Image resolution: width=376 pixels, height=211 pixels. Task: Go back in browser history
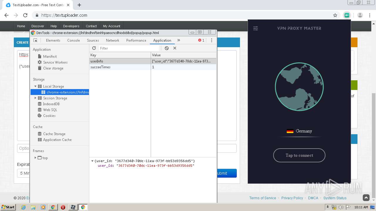(6, 15)
